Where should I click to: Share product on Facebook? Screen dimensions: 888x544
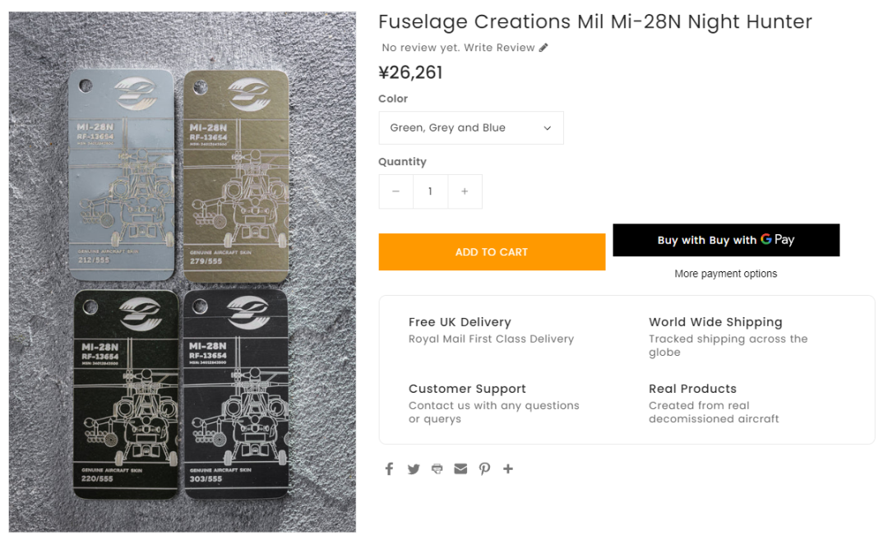[389, 468]
